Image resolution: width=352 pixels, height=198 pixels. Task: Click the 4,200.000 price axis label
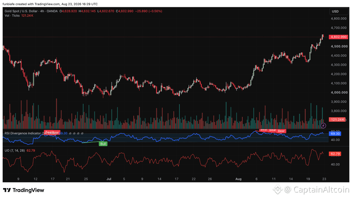339,74
